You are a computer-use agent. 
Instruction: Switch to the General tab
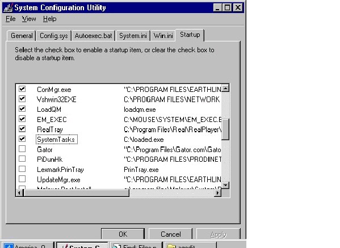click(22, 36)
